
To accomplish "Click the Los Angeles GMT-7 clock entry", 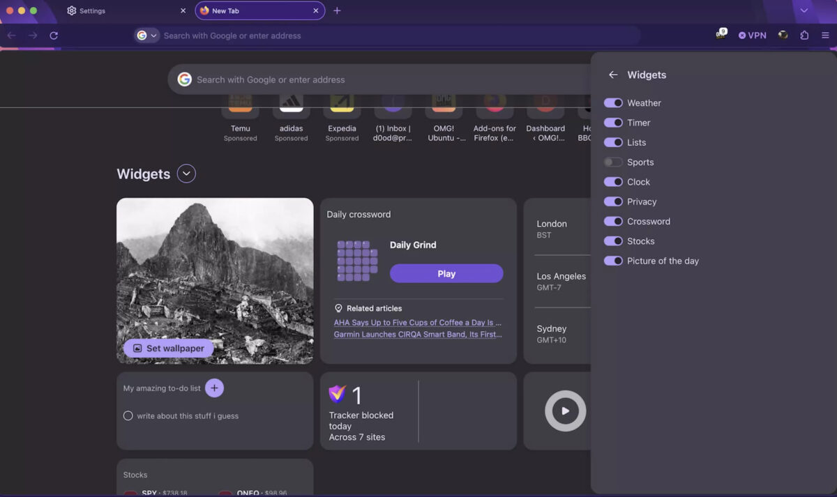I will coord(562,281).
